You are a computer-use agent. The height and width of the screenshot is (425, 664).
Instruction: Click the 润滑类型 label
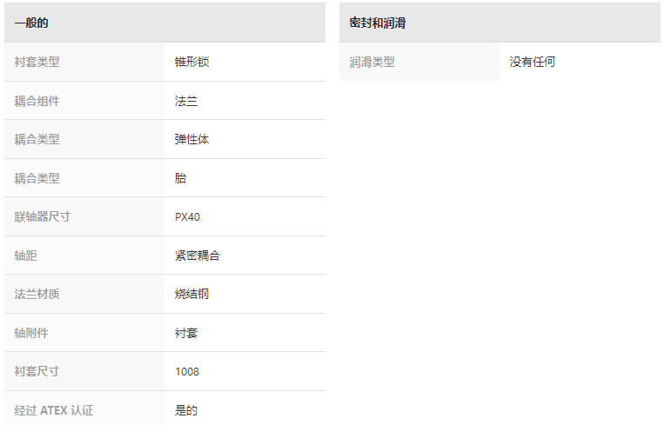click(372, 63)
